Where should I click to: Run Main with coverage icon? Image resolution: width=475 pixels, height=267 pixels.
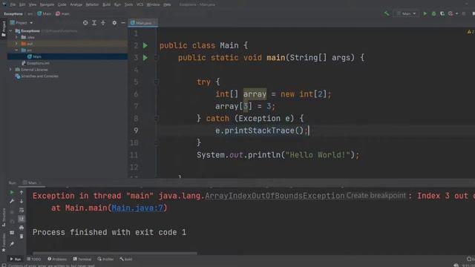[x=442, y=13]
